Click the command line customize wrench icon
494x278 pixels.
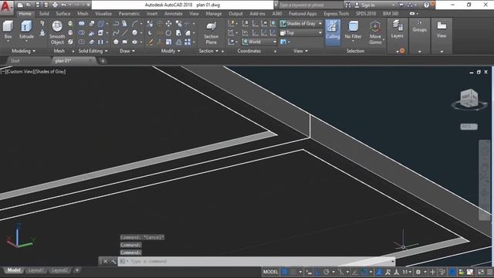113,261
